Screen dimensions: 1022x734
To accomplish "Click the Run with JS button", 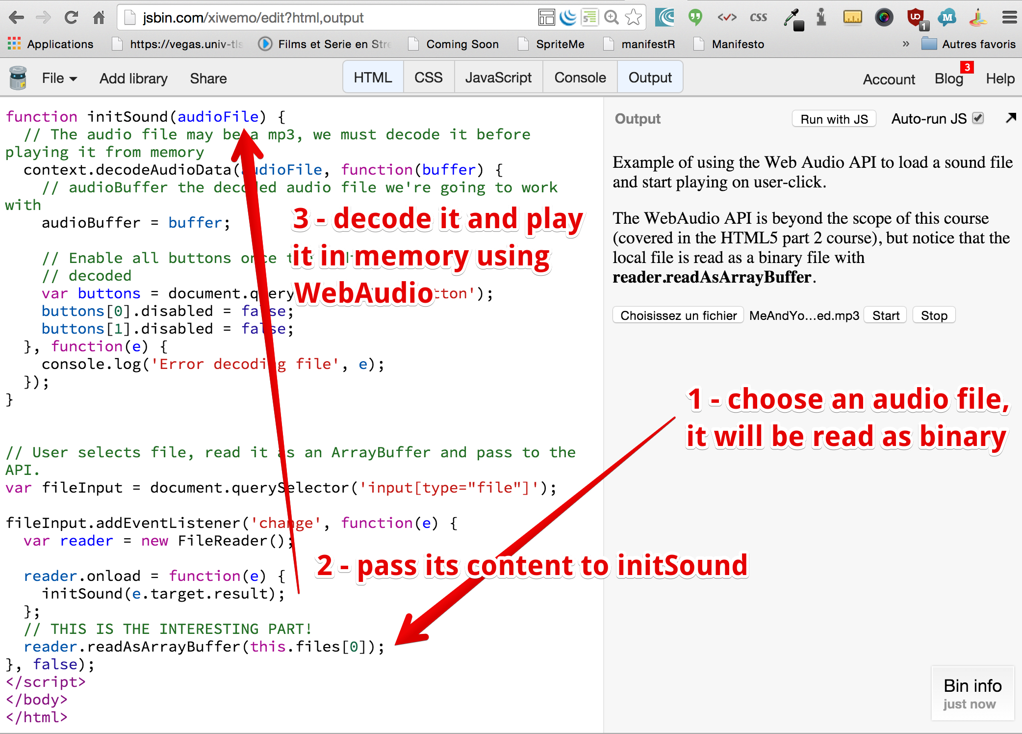I will pos(834,119).
